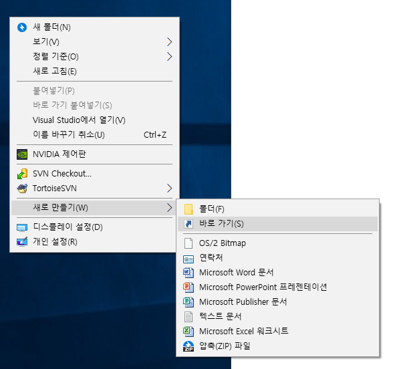Viewport: 397px width, 369px height.
Task: Create new 폴더(F) from submenu
Action: pyautogui.click(x=277, y=209)
